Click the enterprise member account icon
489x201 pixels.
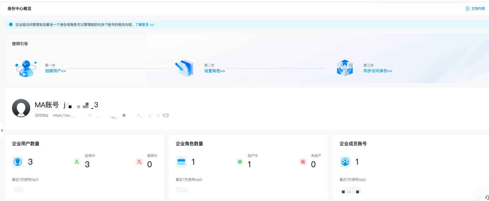tap(345, 162)
